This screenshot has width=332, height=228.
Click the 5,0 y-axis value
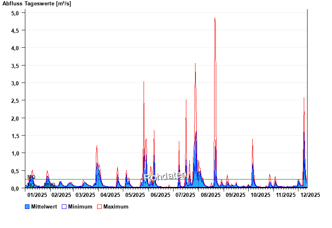click(15, 13)
